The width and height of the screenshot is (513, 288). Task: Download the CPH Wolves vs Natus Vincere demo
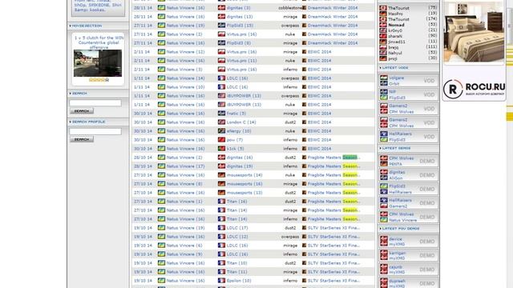[427, 217]
